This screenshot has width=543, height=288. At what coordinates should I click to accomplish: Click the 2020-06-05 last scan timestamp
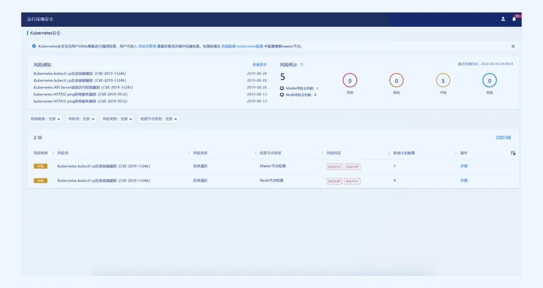click(x=486, y=64)
